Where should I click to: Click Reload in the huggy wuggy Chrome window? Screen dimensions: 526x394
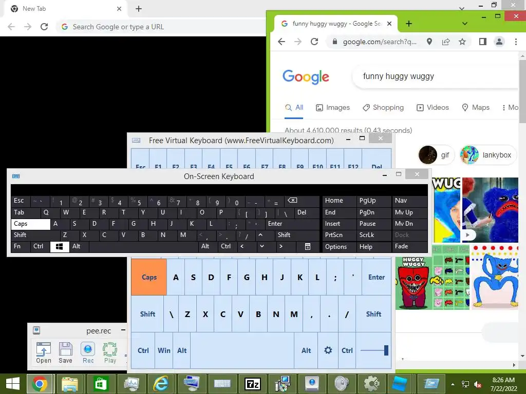tap(314, 42)
